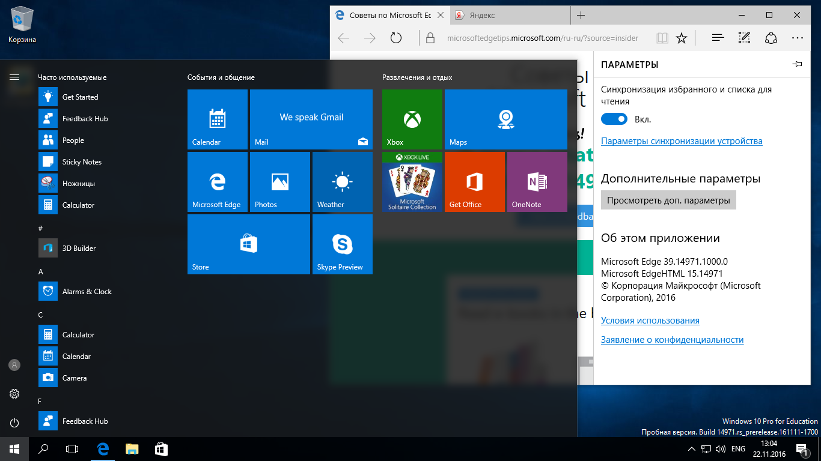Click Edge forward navigation arrow
The width and height of the screenshot is (821, 461).
tap(370, 38)
